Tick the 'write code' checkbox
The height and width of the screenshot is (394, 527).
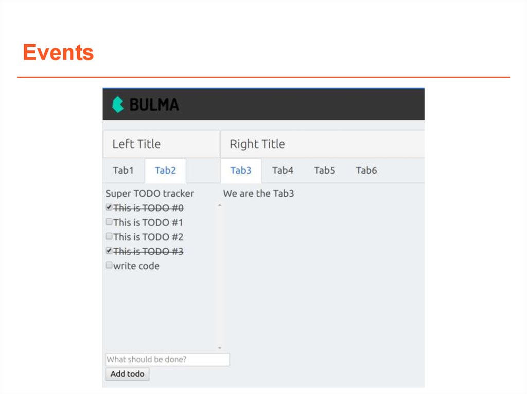pyautogui.click(x=109, y=265)
